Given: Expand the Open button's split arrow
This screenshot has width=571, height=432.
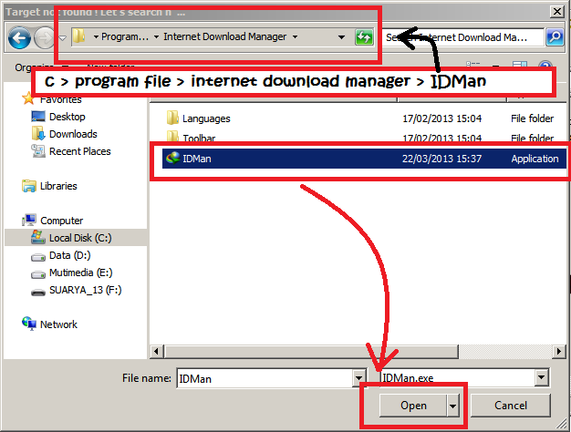Looking at the screenshot, I should (452, 406).
